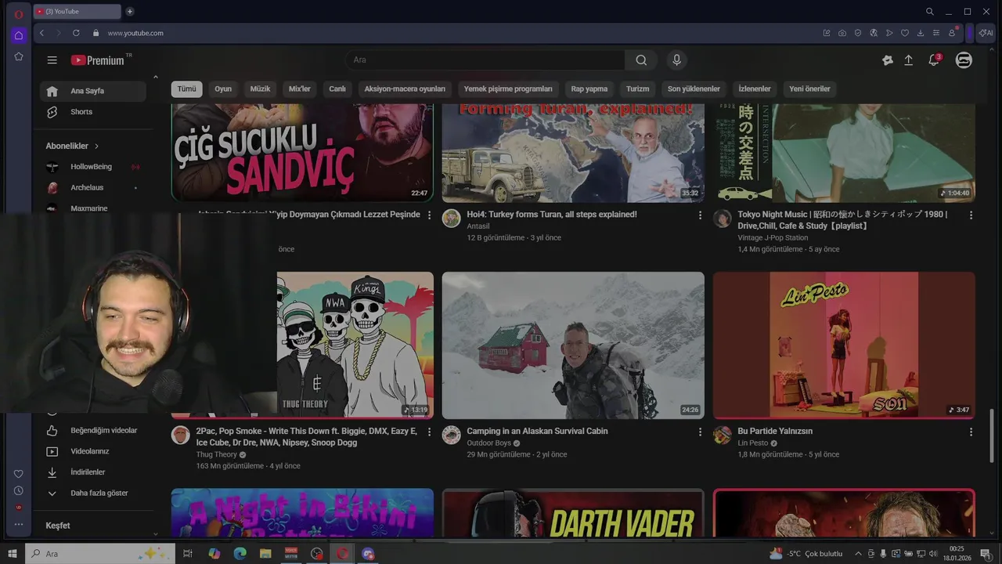1002x564 pixels.
Task: Add page to bookmarks heart icon
Action: point(905,33)
